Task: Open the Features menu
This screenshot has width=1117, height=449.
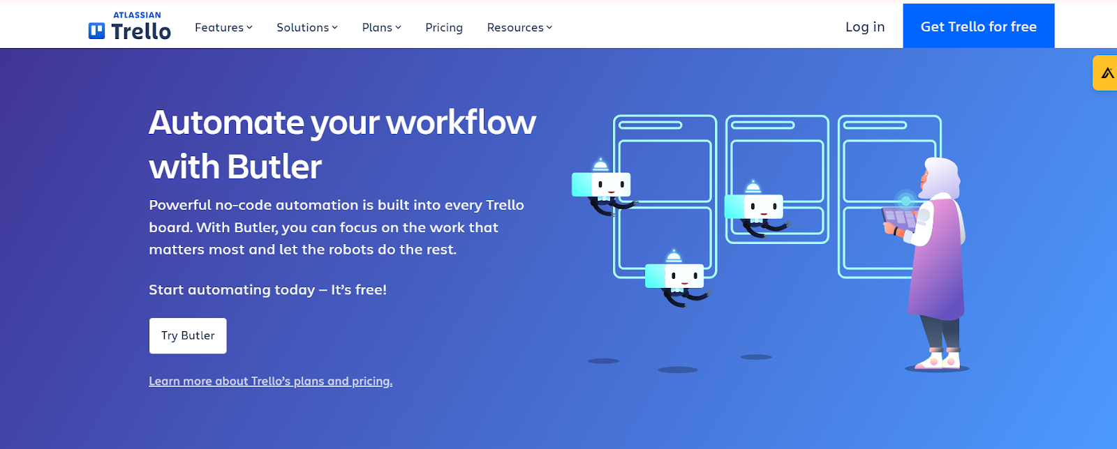Action: pos(223,27)
